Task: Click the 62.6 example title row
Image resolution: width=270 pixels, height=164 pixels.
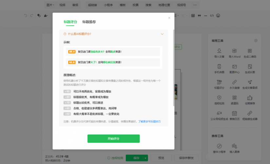Action: (113, 62)
